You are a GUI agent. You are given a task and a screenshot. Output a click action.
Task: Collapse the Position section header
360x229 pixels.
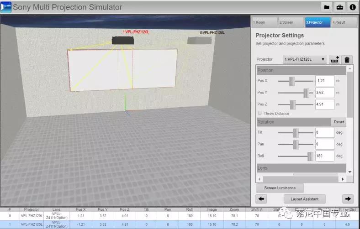pyautogui.click(x=301, y=70)
